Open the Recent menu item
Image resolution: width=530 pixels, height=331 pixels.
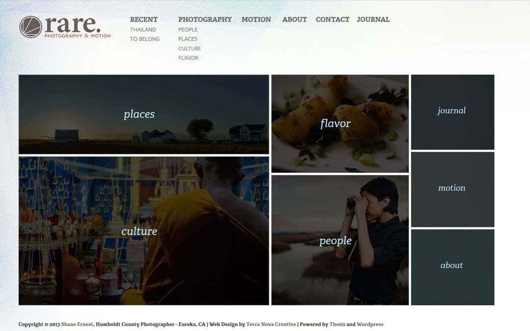[x=144, y=20]
